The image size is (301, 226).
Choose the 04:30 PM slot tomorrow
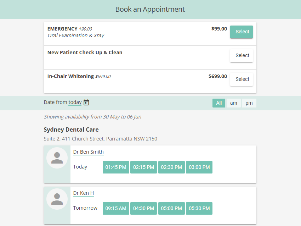point(143,208)
